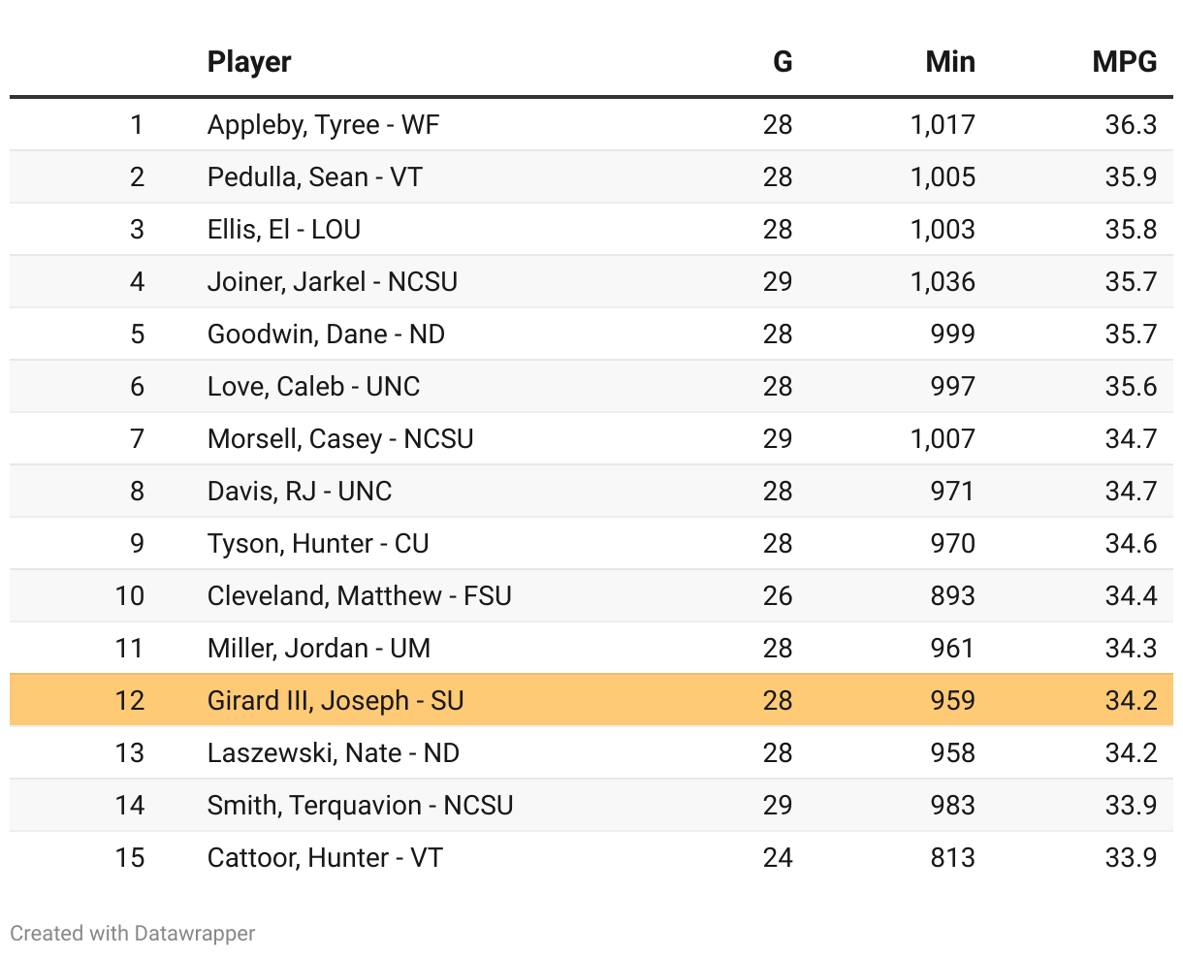
Task: Click on Laszewski, Nate - ND
Action: [333, 753]
